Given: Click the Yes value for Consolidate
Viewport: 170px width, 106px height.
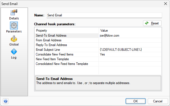Looking at the screenshot, I should point(130,54).
